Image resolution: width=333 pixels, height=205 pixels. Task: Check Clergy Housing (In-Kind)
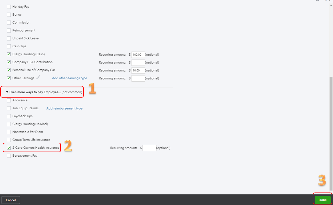point(9,124)
